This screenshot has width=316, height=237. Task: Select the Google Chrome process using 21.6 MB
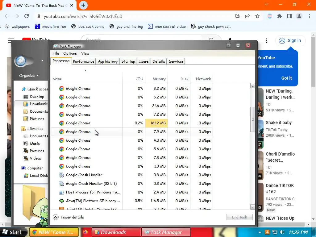pos(131,106)
